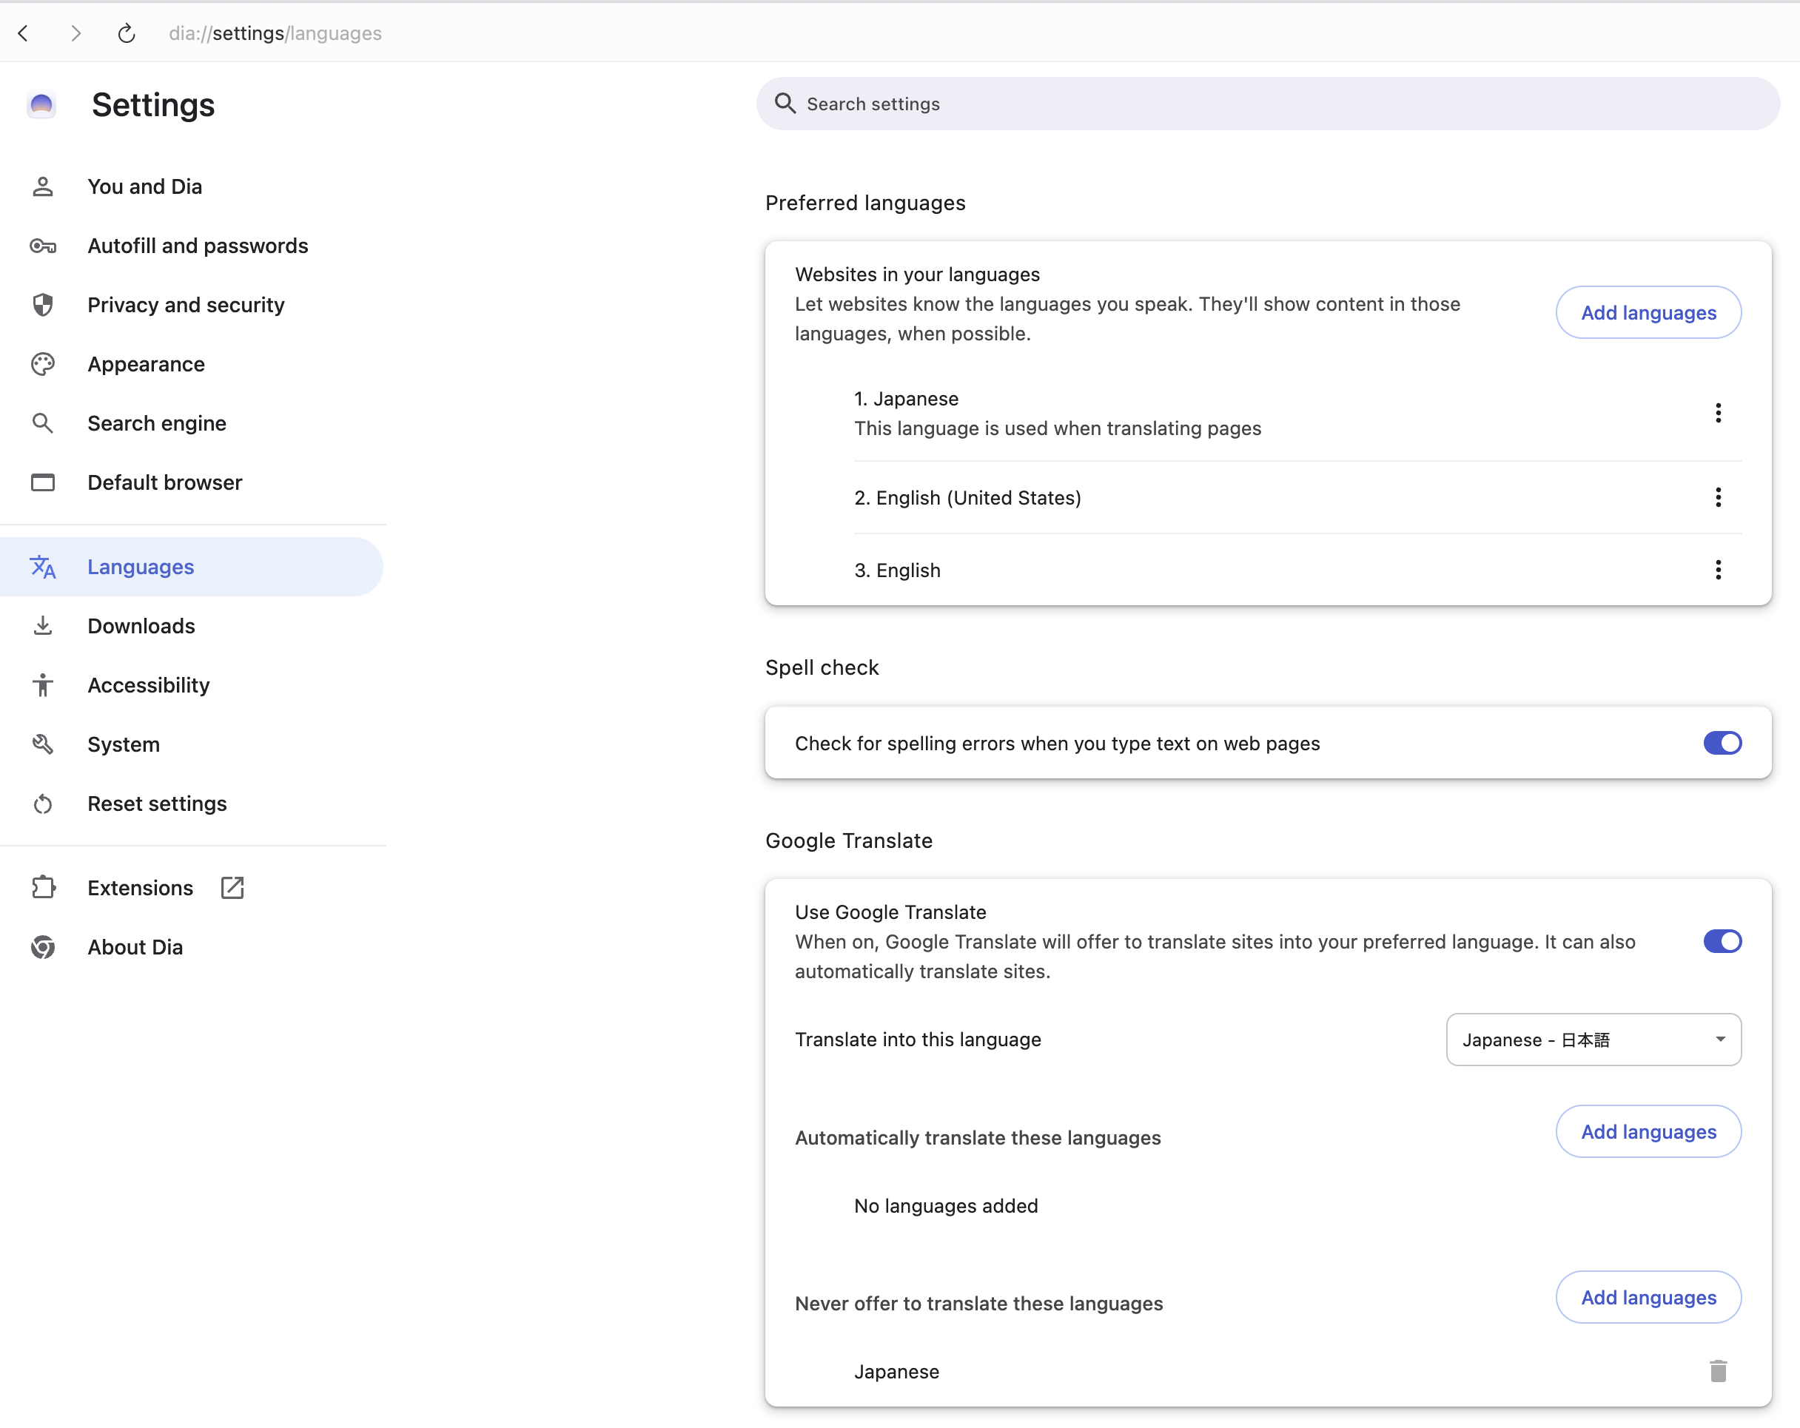Click 'Websites in your languages' label

pos(918,275)
